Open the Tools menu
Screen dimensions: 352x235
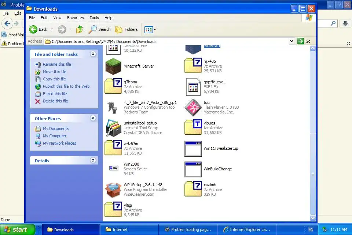94,18
